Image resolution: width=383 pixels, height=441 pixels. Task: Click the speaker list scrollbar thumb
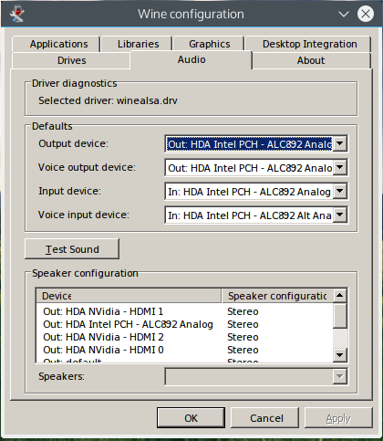point(340,316)
